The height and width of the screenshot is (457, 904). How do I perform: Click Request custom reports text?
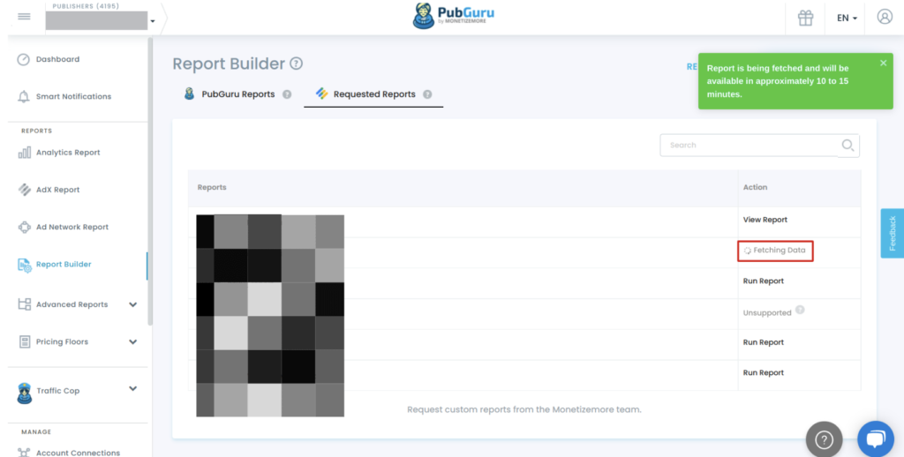(x=524, y=409)
